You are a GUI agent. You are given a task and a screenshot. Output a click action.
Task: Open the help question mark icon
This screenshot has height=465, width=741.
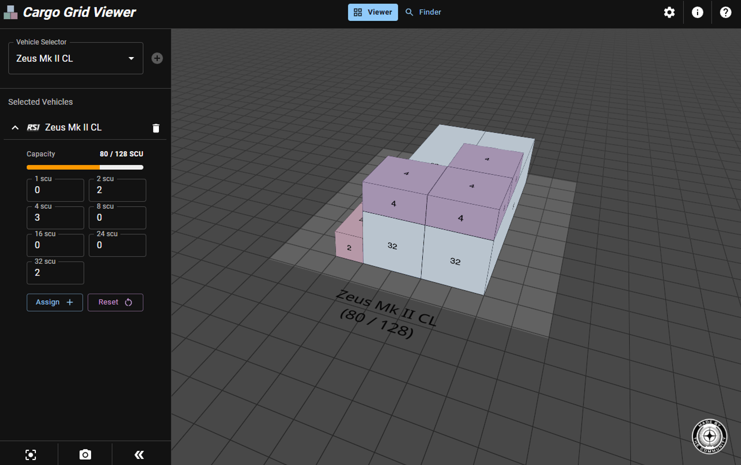[725, 12]
